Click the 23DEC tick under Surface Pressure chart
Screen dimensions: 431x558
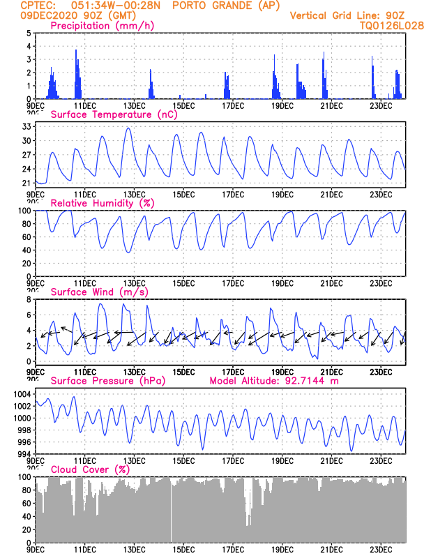click(381, 461)
